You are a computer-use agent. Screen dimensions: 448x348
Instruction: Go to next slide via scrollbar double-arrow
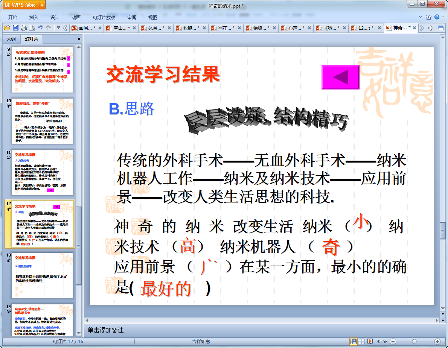point(443,319)
